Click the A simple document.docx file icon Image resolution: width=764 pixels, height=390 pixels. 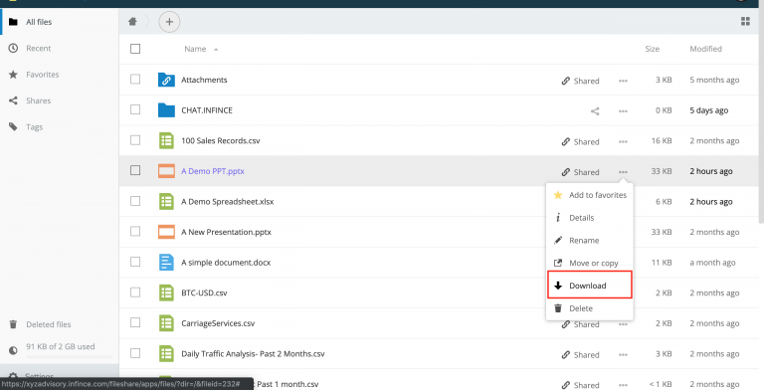coord(166,263)
